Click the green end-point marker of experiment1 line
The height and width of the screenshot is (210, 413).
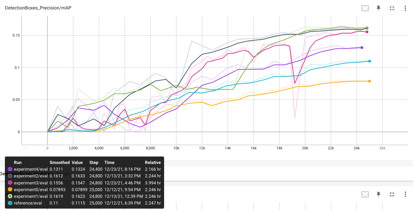(367, 28)
